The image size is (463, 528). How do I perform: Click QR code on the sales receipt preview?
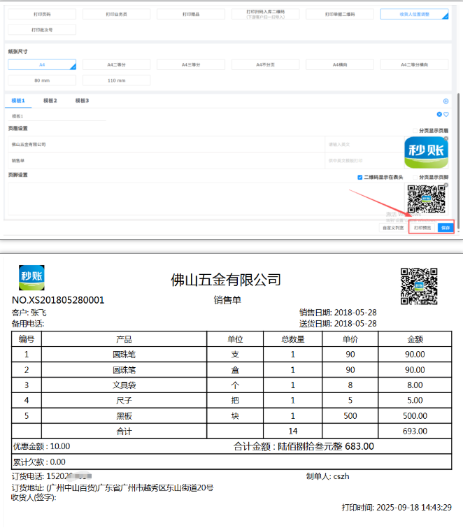419,286
